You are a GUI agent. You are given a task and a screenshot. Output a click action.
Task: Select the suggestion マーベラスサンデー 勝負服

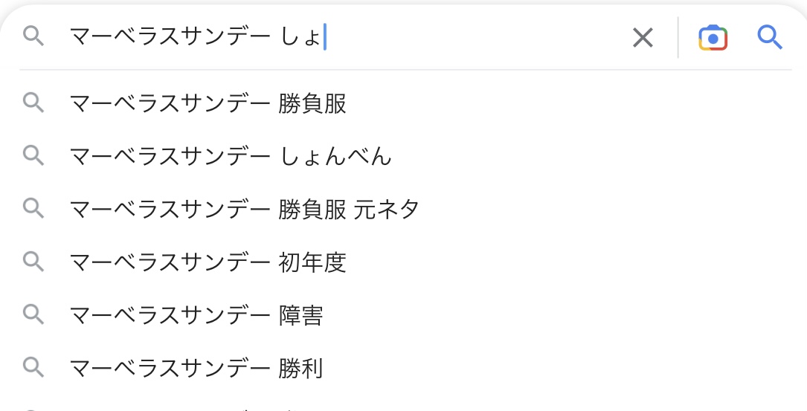[x=403, y=103]
